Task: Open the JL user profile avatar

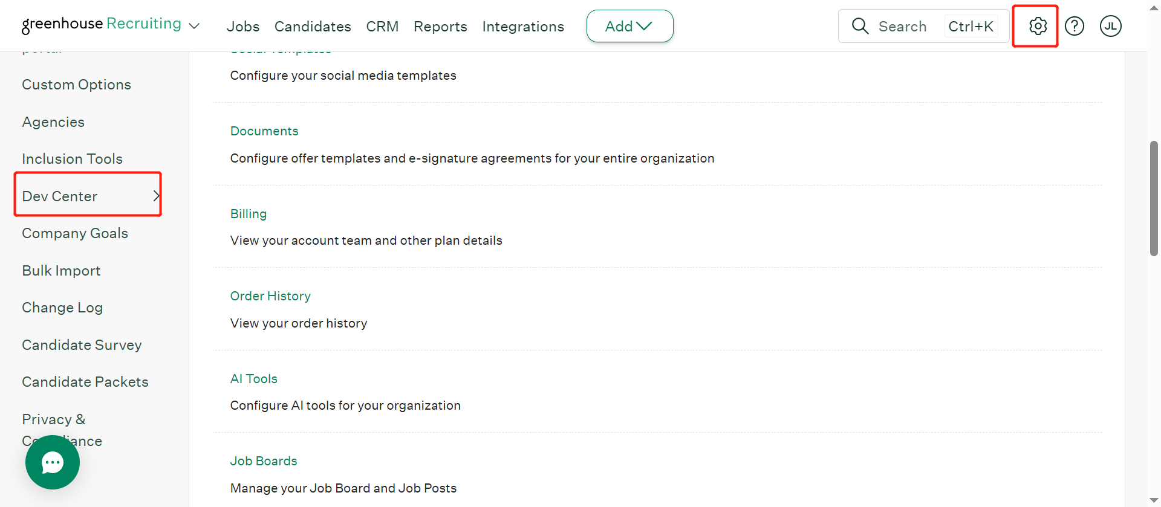Action: [x=1111, y=26]
